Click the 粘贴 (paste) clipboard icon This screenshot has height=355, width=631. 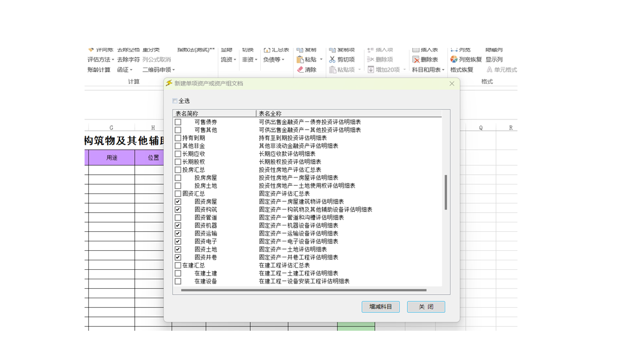point(300,60)
